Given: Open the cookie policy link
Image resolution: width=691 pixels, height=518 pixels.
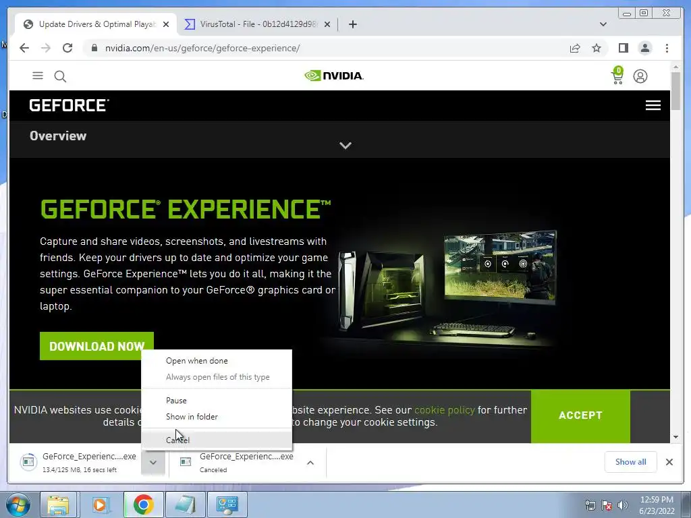Looking at the screenshot, I should click(x=444, y=410).
